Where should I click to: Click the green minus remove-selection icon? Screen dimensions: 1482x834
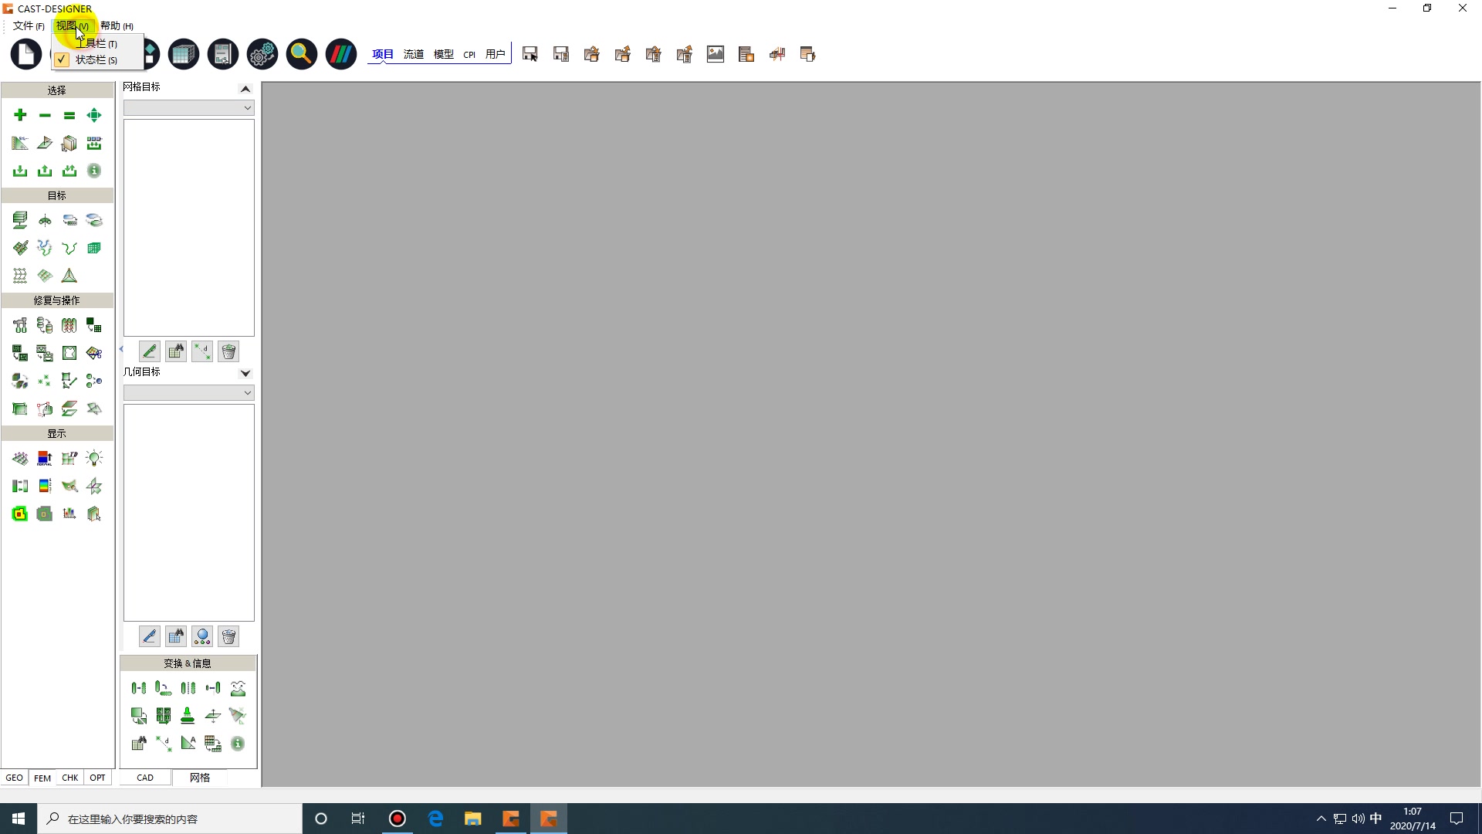pyautogui.click(x=45, y=115)
